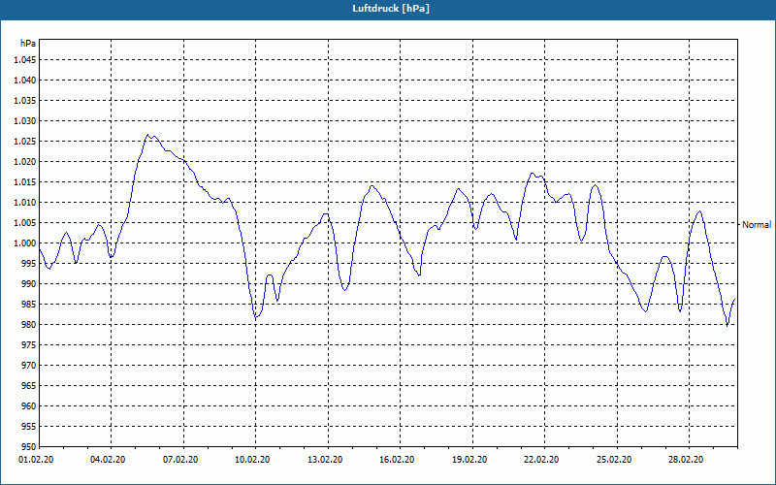Click the Luftdruck [hPa] chart title
Viewport: 776px width, 485px height.
click(391, 9)
